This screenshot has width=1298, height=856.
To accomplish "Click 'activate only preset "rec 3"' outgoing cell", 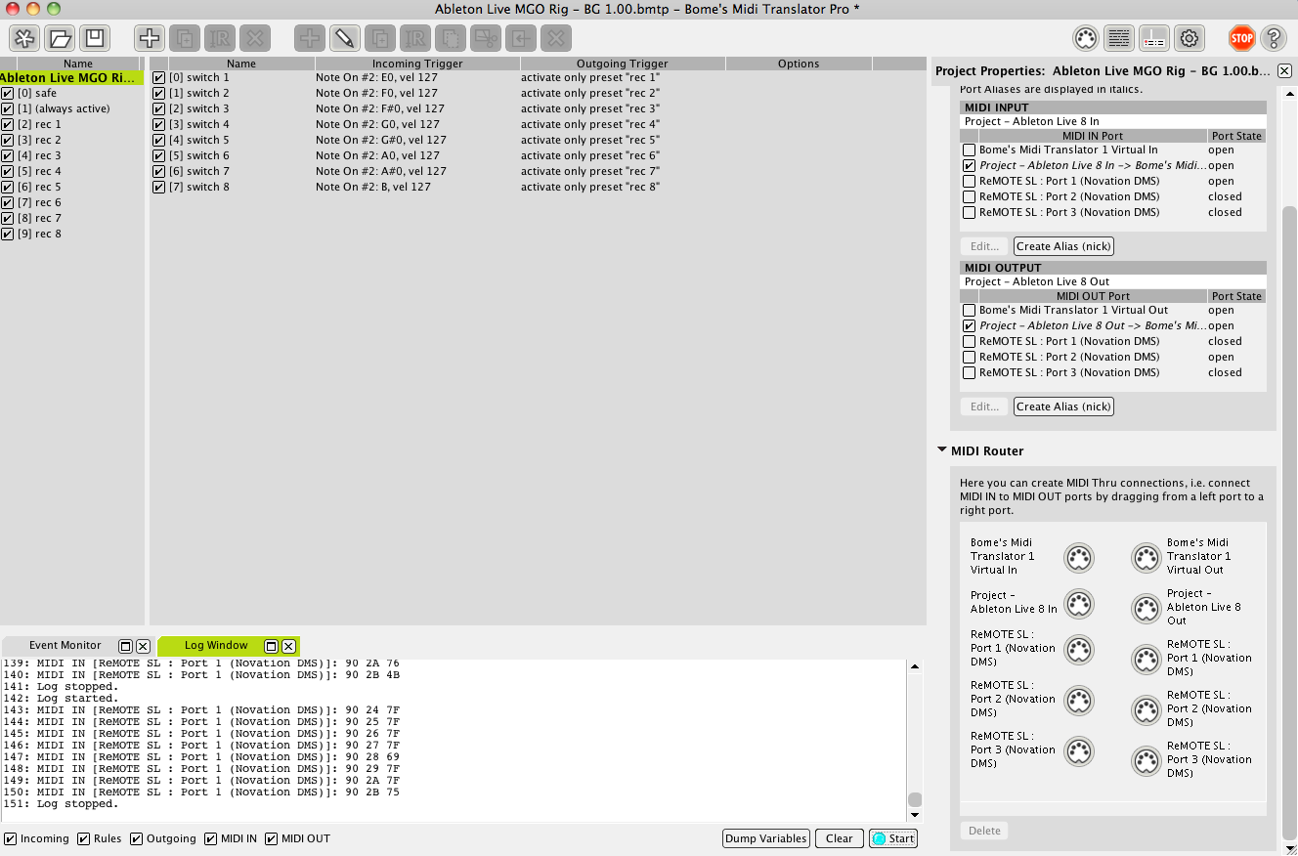I will [590, 108].
